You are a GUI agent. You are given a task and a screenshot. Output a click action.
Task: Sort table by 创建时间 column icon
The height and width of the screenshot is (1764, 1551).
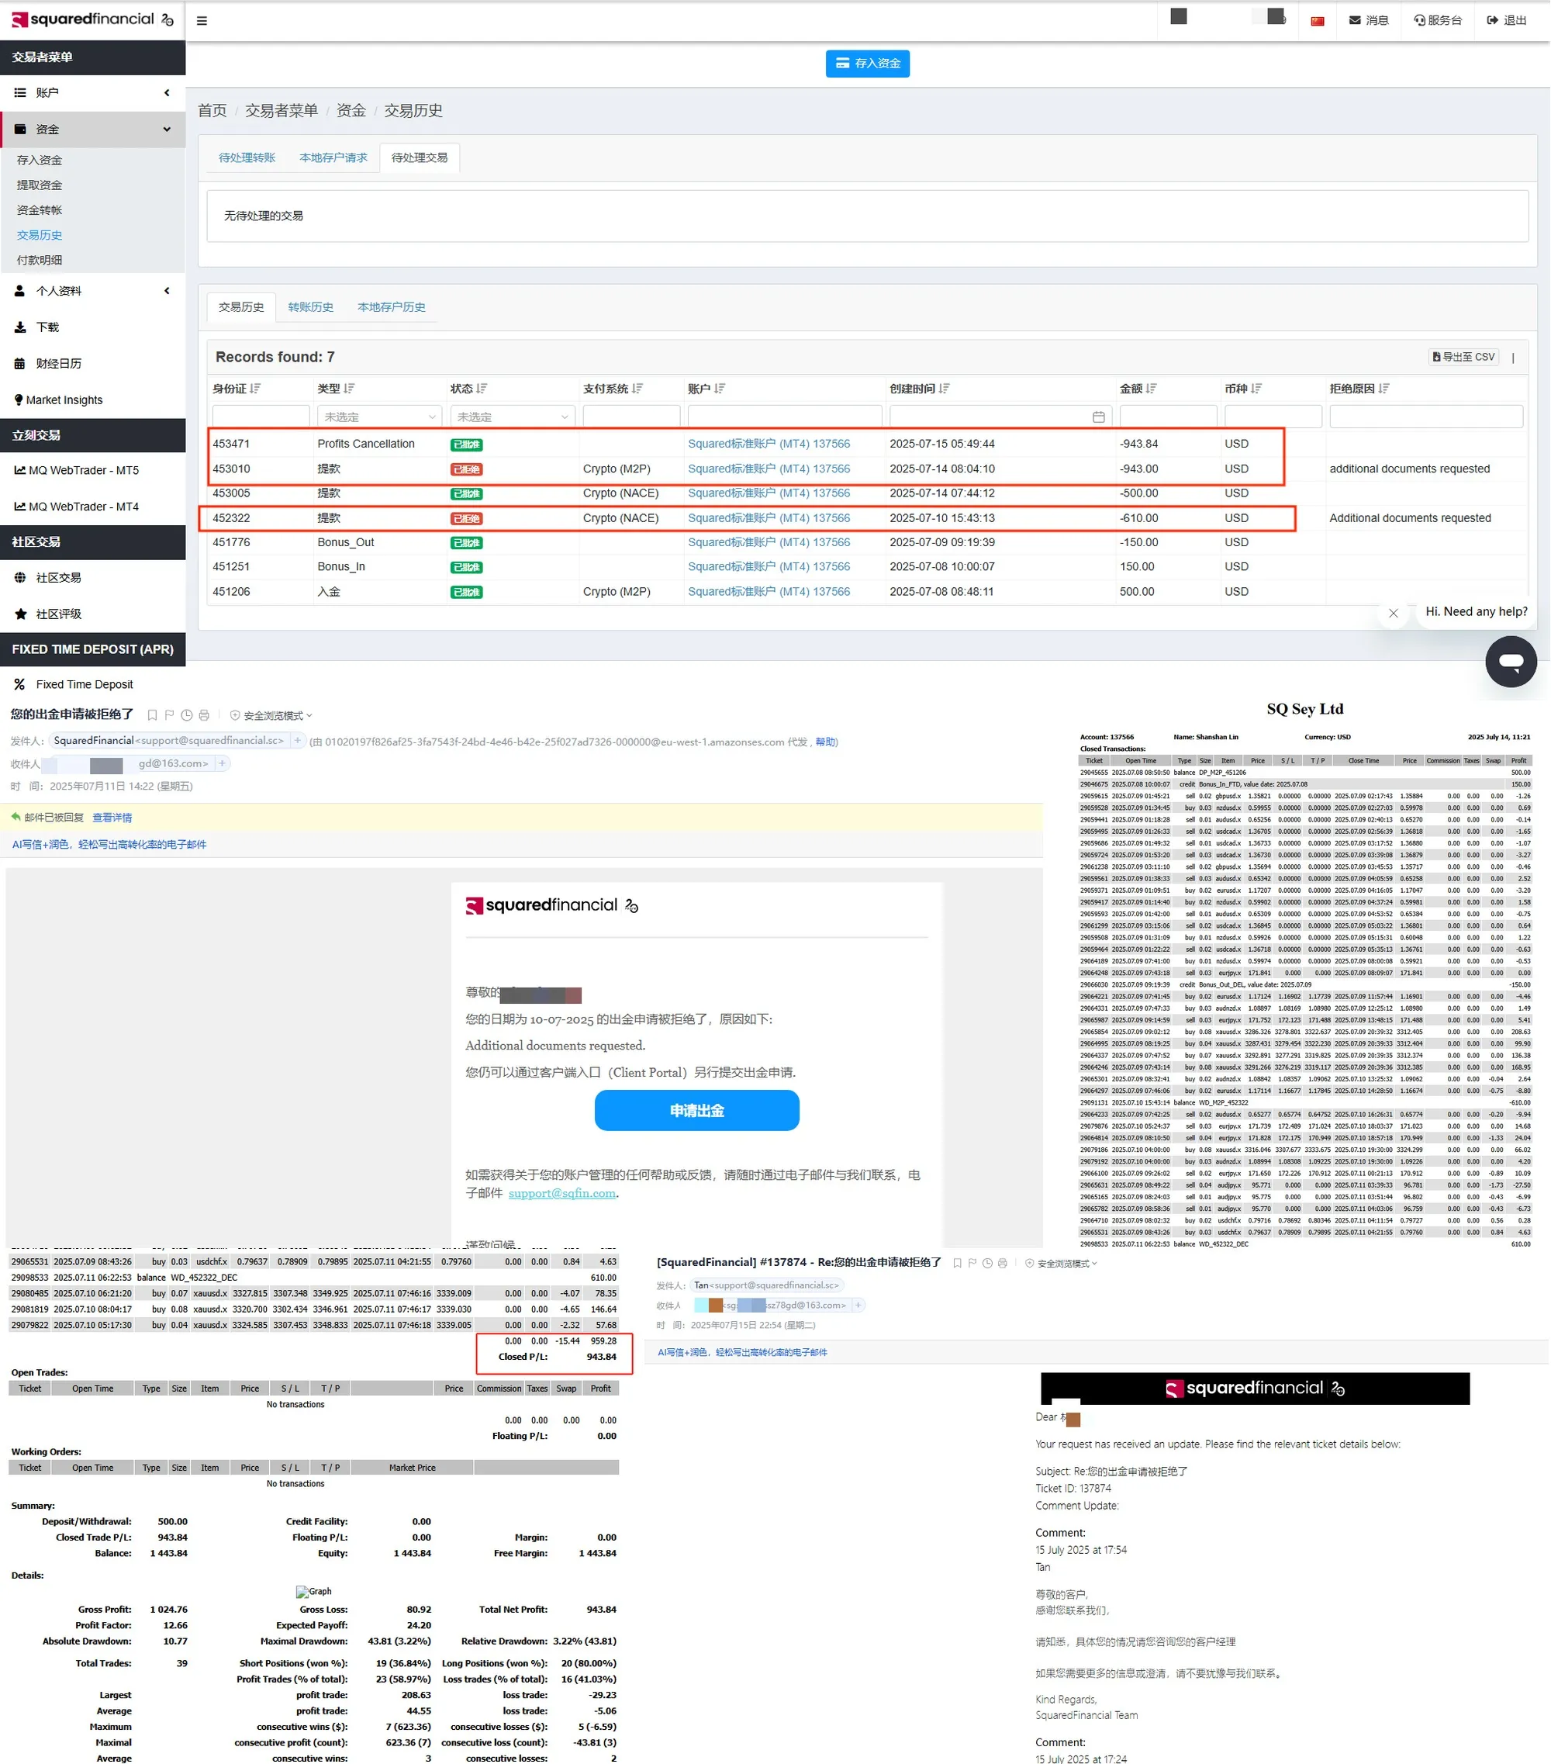[945, 389]
